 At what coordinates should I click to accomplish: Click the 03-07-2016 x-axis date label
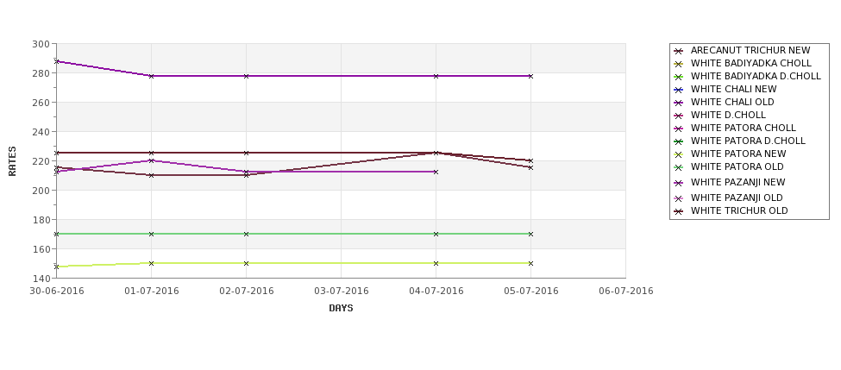341,292
